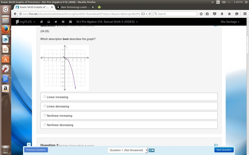Collapse the bottom navigation bar arrow

(29, 144)
